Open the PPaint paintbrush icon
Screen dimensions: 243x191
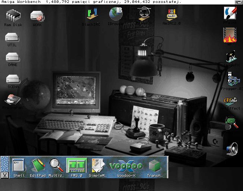(230, 13)
